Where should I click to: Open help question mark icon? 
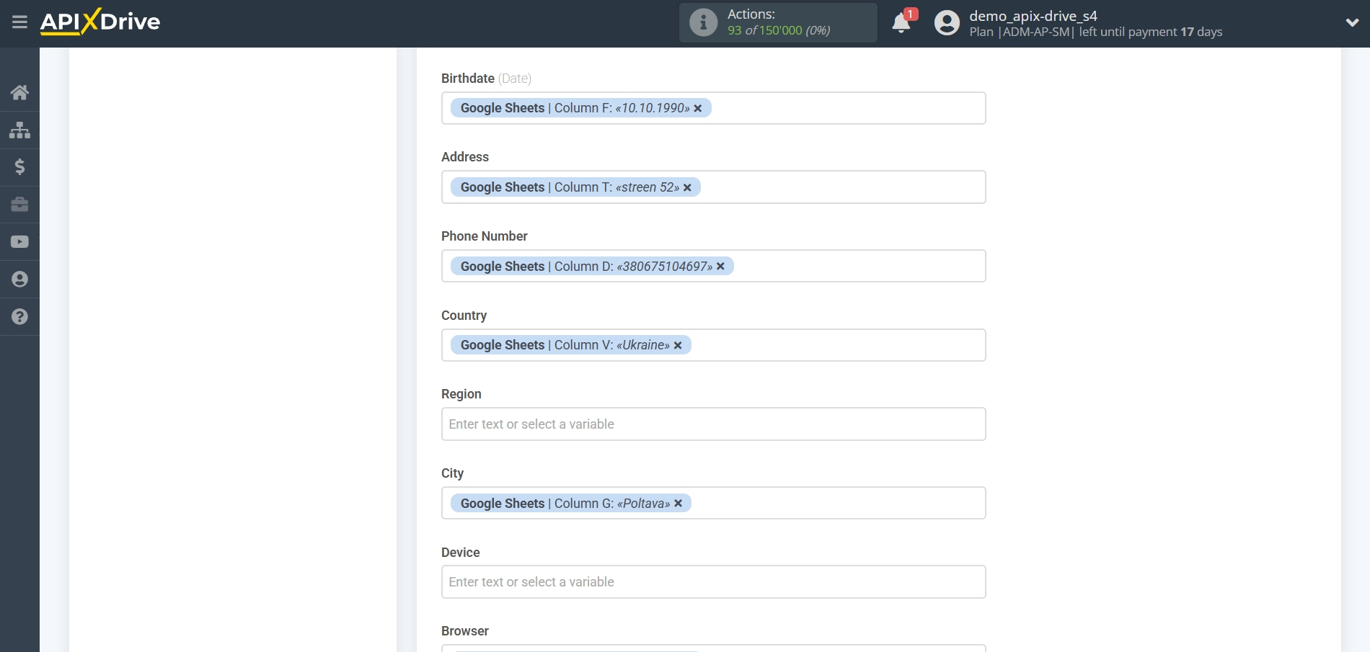[x=19, y=317]
